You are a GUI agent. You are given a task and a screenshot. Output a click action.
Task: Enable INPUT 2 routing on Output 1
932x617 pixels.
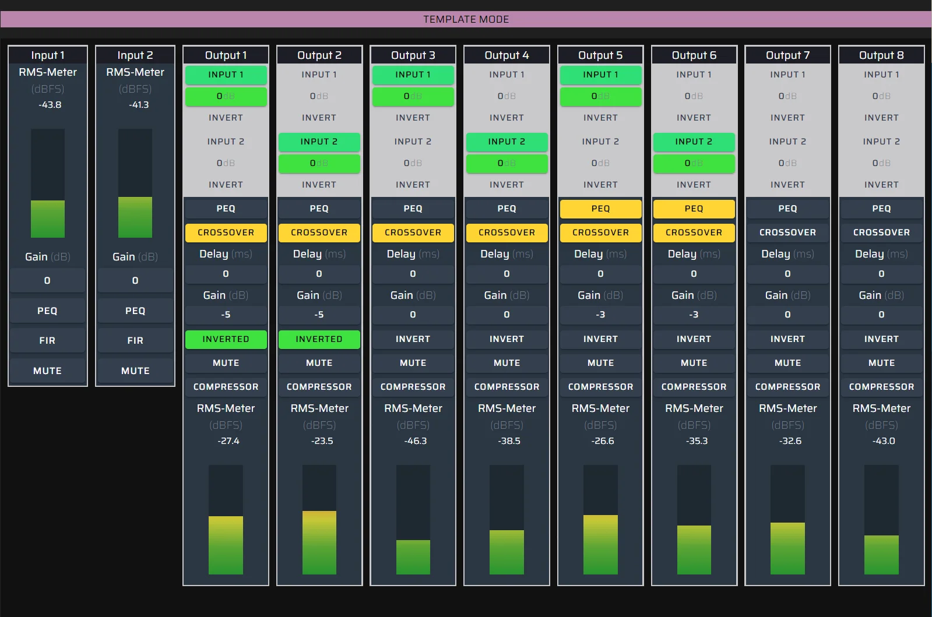[226, 142]
